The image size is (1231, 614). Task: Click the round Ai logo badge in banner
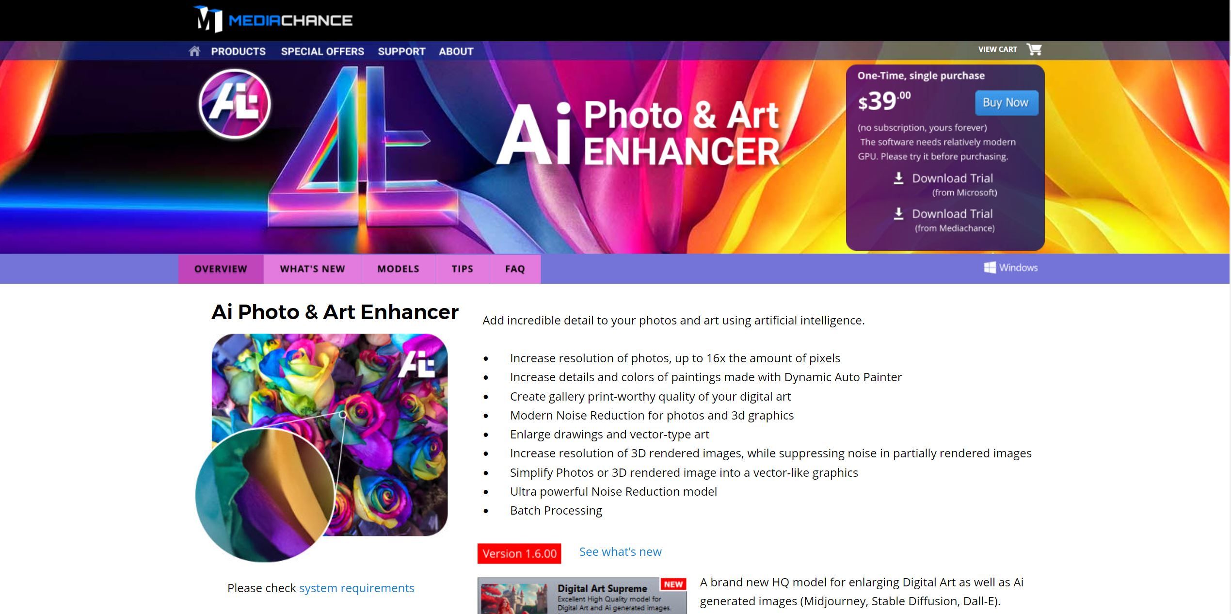point(235,104)
